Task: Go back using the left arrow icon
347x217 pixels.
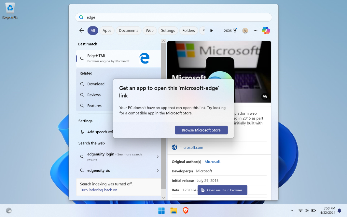Action: click(82, 31)
